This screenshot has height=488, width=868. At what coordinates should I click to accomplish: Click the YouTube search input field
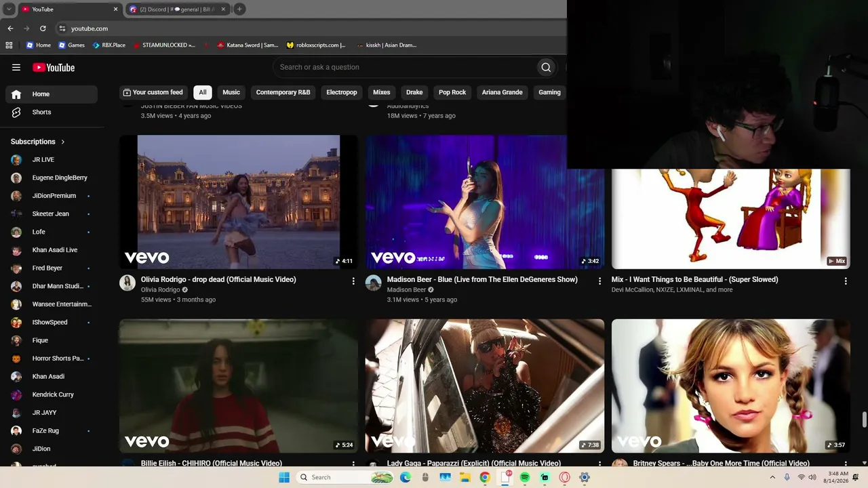(405, 67)
